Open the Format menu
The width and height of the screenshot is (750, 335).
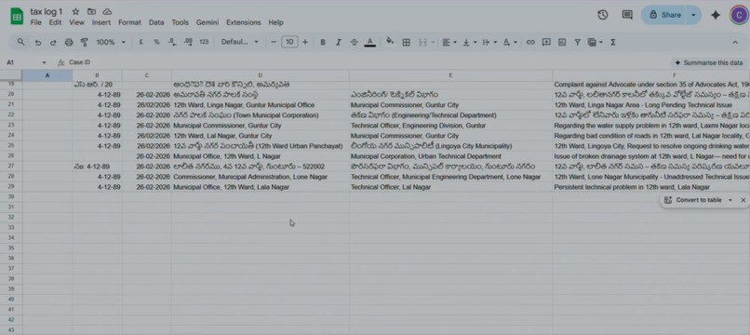point(129,22)
